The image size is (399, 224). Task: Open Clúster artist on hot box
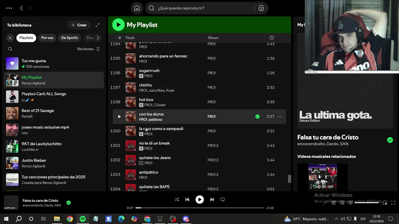pos(160,105)
